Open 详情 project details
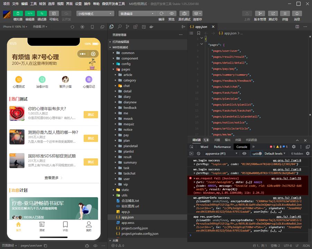 click(x=285, y=13)
